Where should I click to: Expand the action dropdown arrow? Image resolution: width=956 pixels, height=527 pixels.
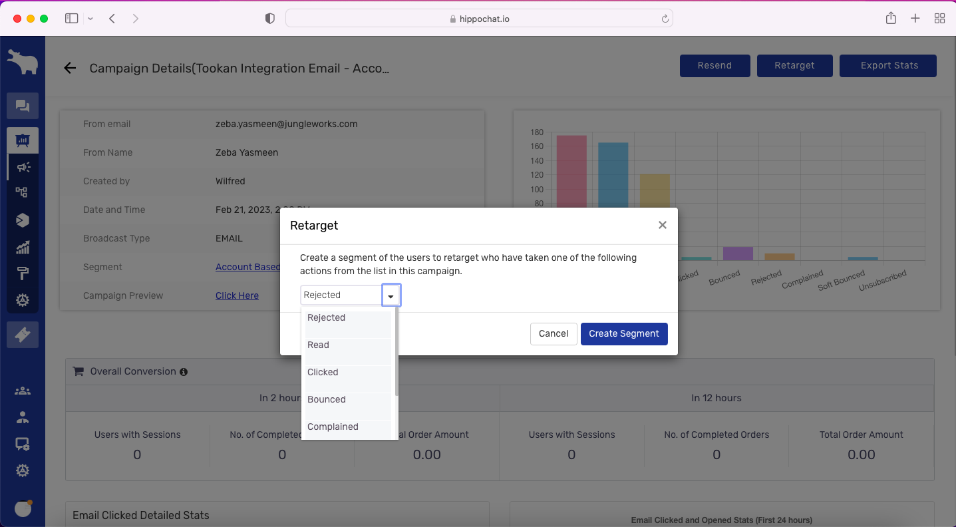(391, 295)
